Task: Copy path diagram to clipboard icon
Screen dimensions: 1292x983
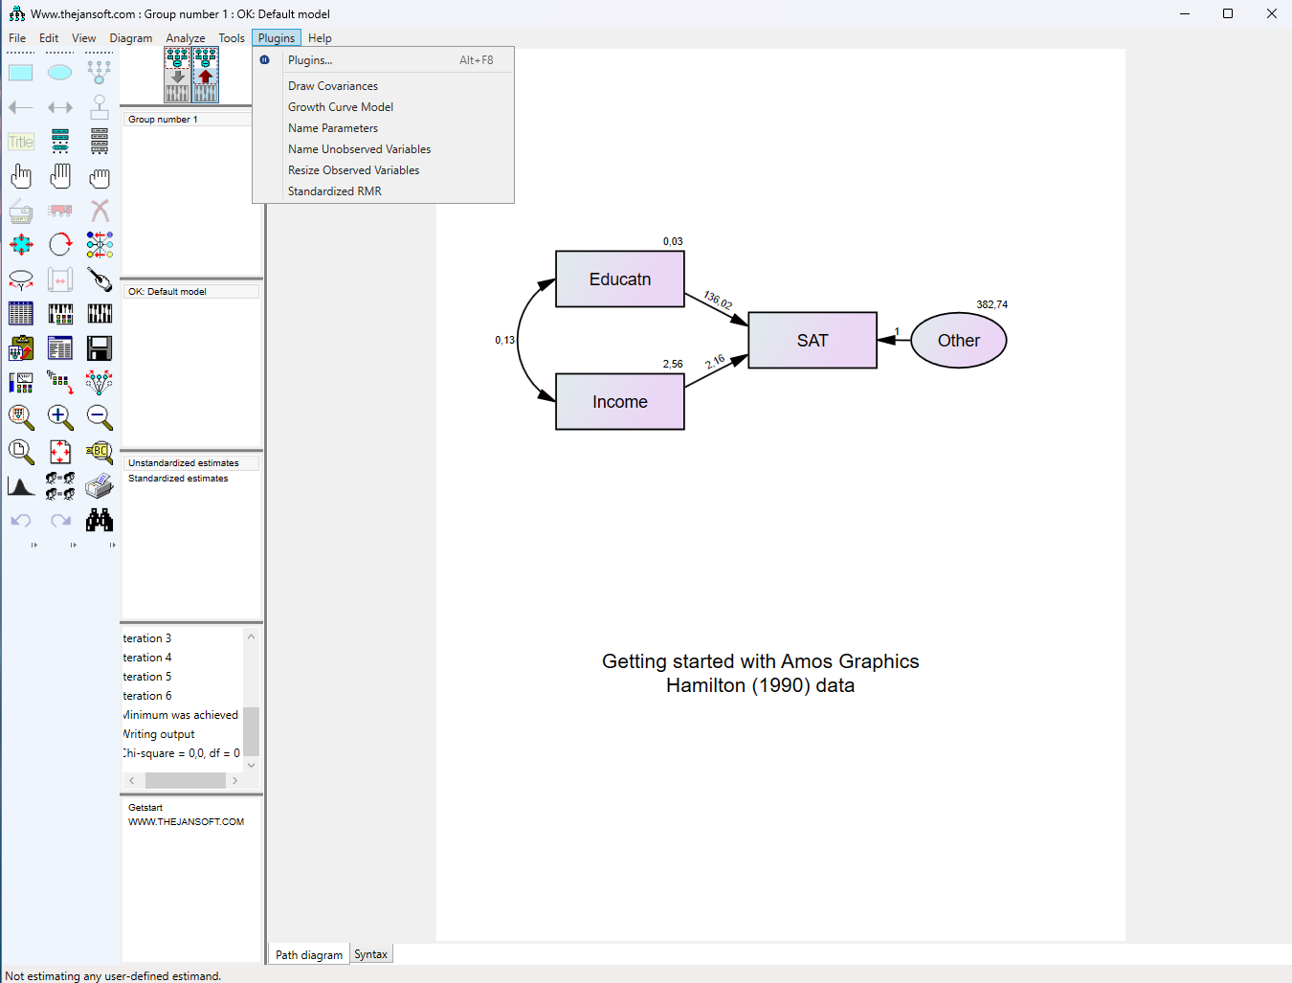Action: tap(21, 348)
